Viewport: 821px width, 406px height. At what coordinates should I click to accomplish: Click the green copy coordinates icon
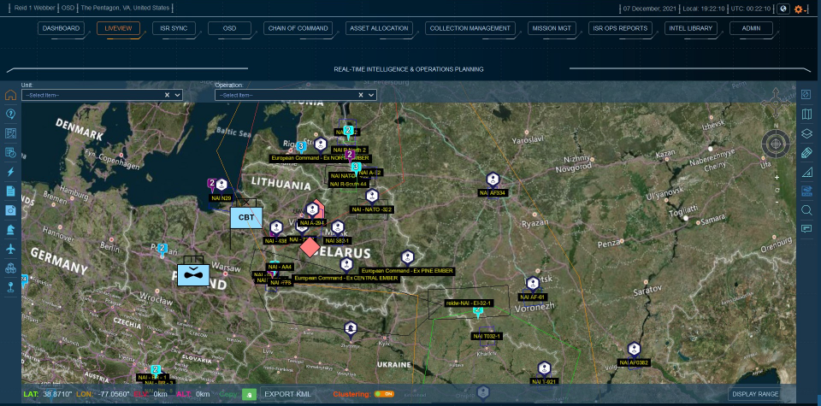coord(249,395)
